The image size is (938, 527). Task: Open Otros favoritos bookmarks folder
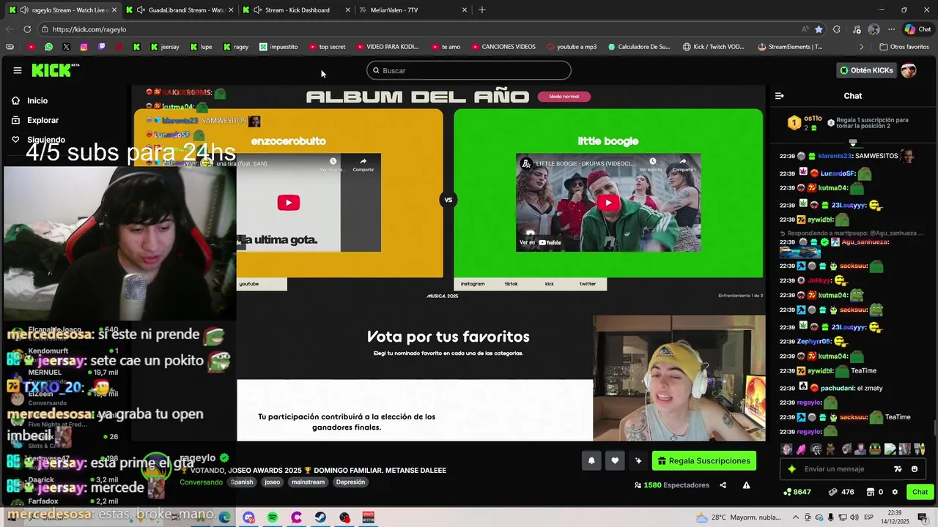point(904,47)
